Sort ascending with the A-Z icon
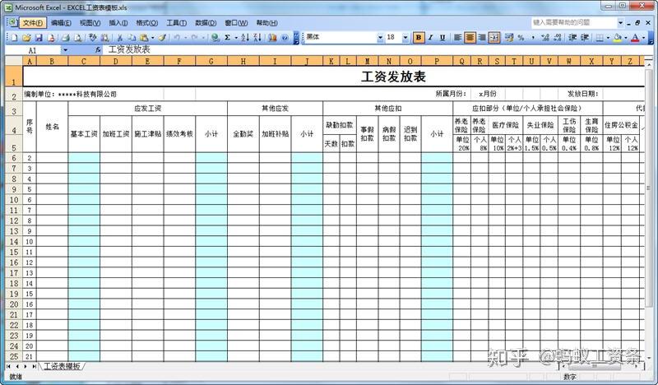Image resolution: width=658 pixels, height=385 pixels. coord(245,38)
